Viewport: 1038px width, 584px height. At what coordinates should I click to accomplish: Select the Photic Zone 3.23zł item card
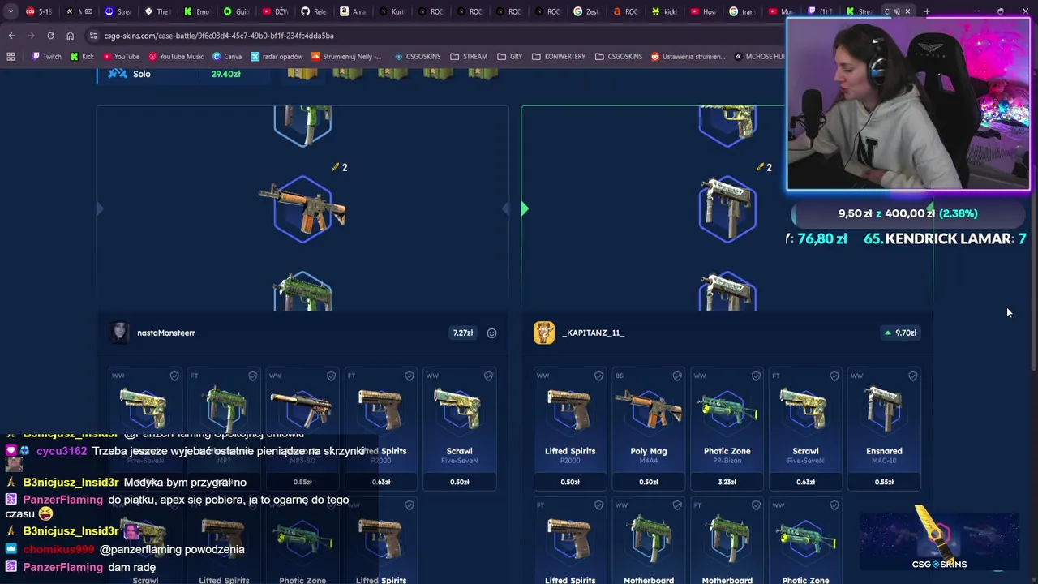(x=727, y=429)
